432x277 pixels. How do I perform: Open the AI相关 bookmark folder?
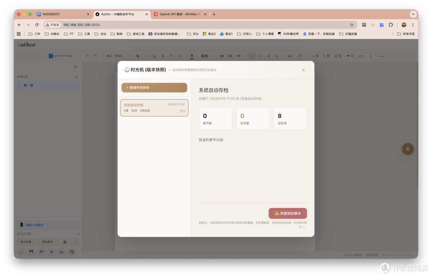click(x=52, y=34)
